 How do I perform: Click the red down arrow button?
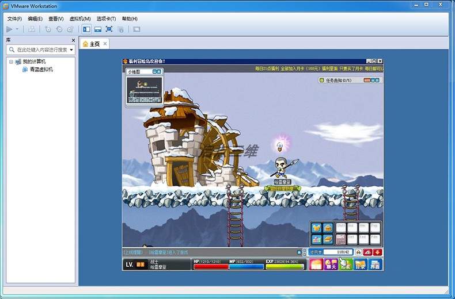tap(377, 252)
